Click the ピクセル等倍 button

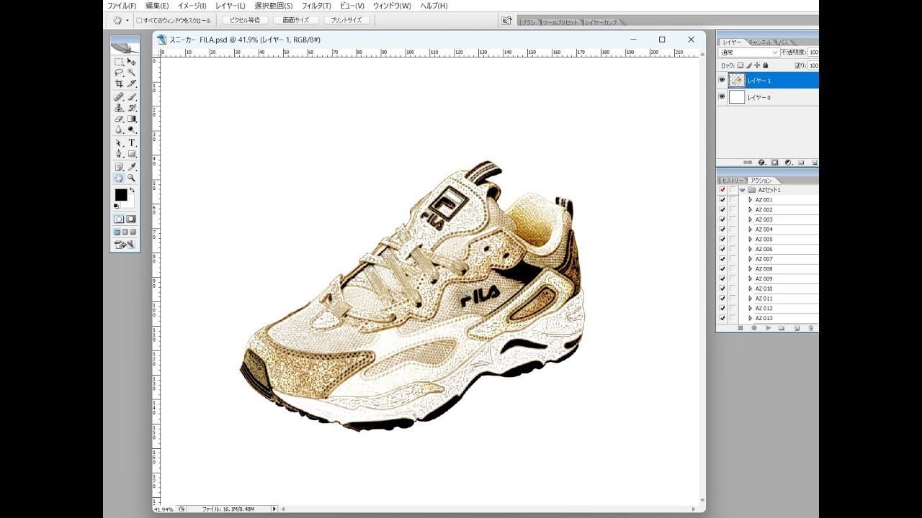pyautogui.click(x=245, y=21)
